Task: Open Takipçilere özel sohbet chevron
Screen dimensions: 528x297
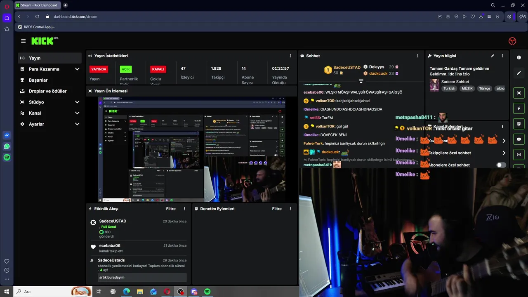Action: pyautogui.click(x=504, y=153)
